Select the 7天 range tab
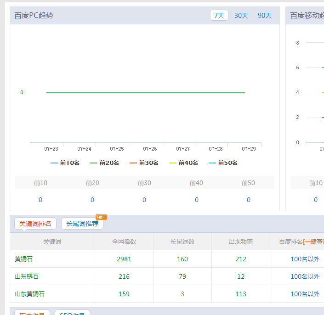 219,15
